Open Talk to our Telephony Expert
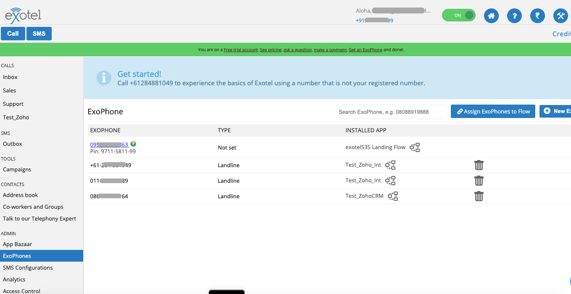The image size is (571, 294). coord(39,218)
